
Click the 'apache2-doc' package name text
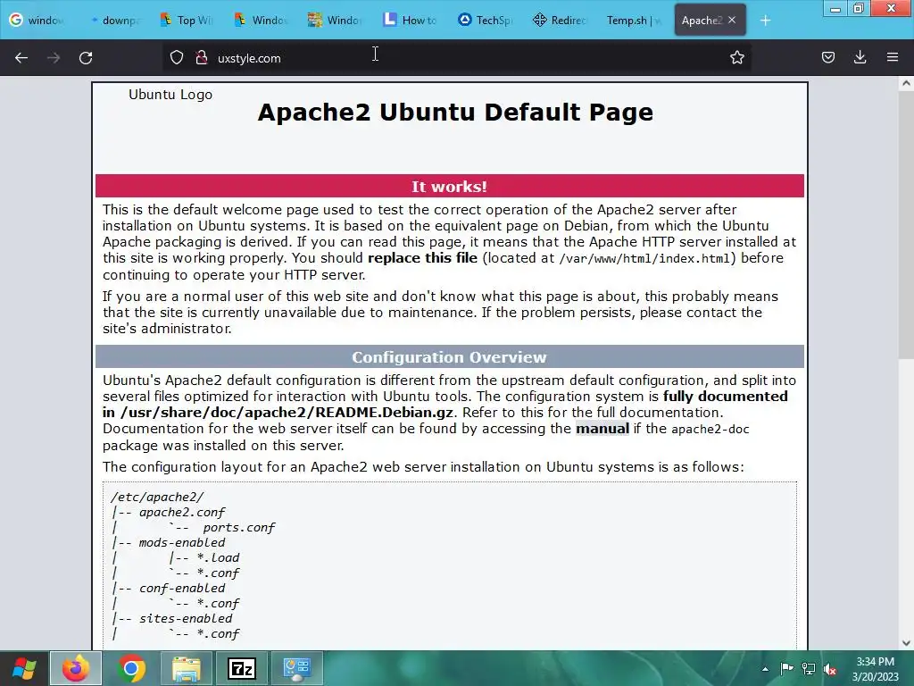[710, 430]
